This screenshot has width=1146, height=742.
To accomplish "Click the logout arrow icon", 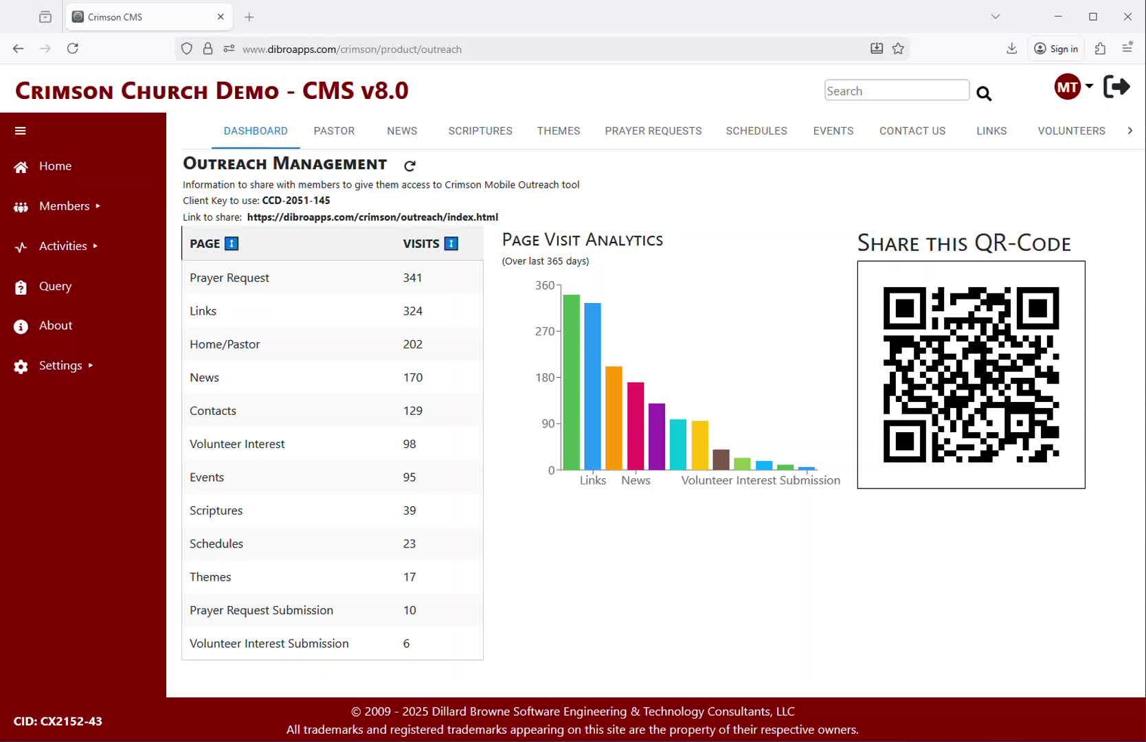I will click(1116, 87).
